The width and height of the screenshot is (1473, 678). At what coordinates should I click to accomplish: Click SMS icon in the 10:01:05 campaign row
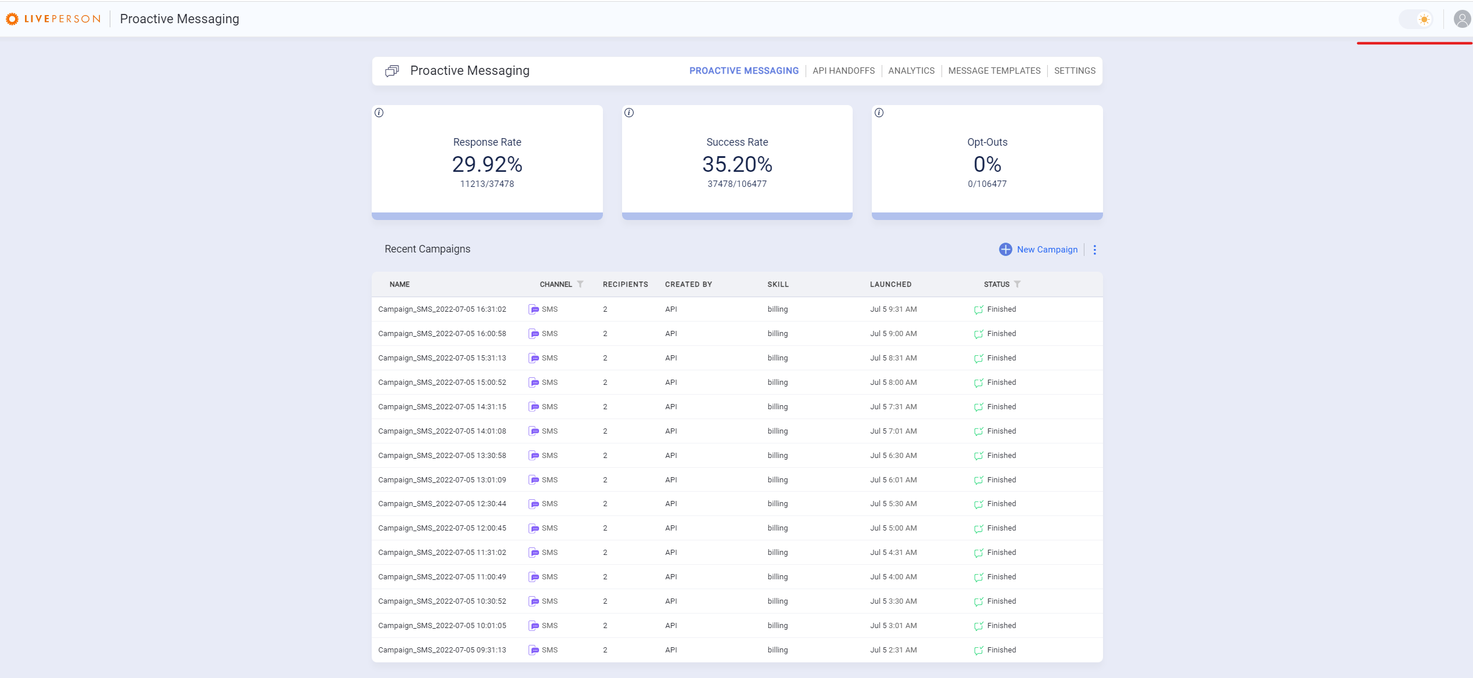534,626
